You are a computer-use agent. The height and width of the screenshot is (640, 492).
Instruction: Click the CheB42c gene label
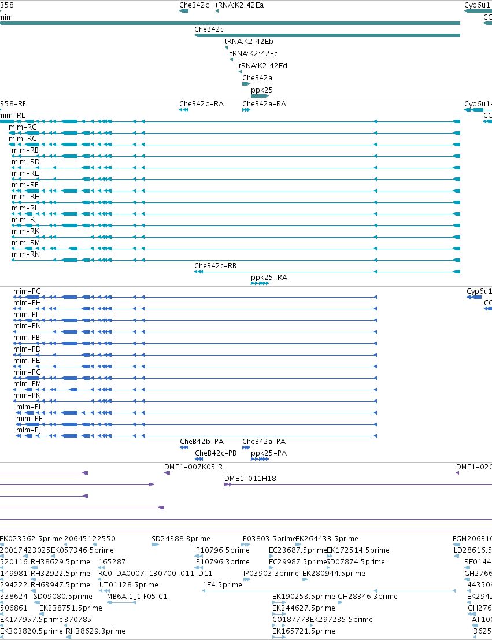pyautogui.click(x=209, y=29)
